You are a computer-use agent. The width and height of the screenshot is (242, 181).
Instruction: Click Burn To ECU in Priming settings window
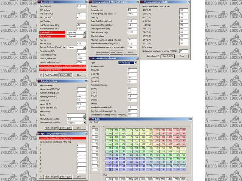116,52
